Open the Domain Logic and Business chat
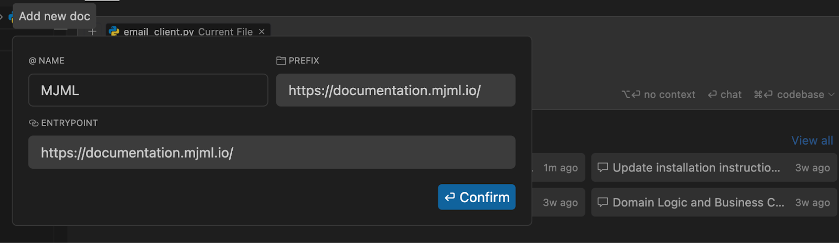The height and width of the screenshot is (243, 839). (698, 203)
